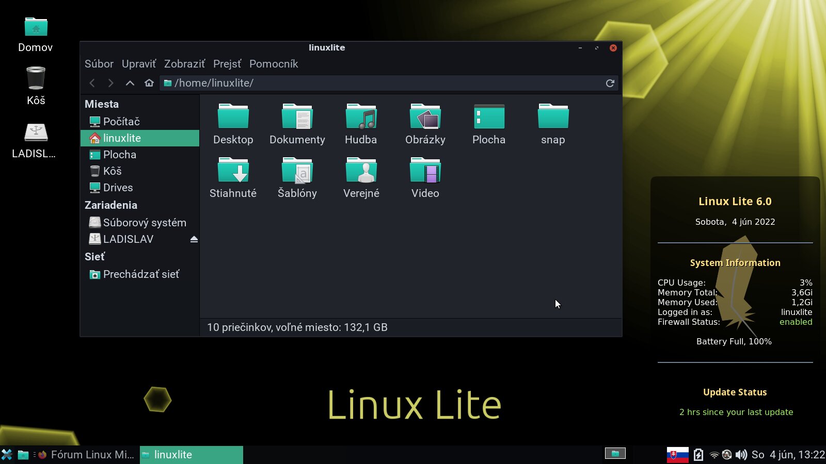826x464 pixels.
Task: Select Súborový systém in the sidebar
Action: 144,223
